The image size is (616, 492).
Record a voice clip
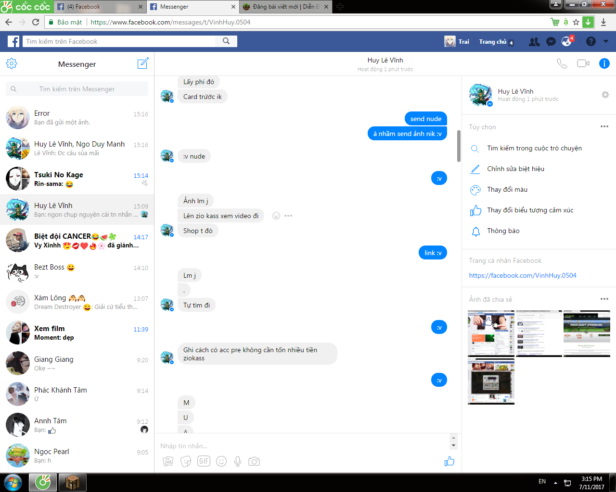[238, 461]
